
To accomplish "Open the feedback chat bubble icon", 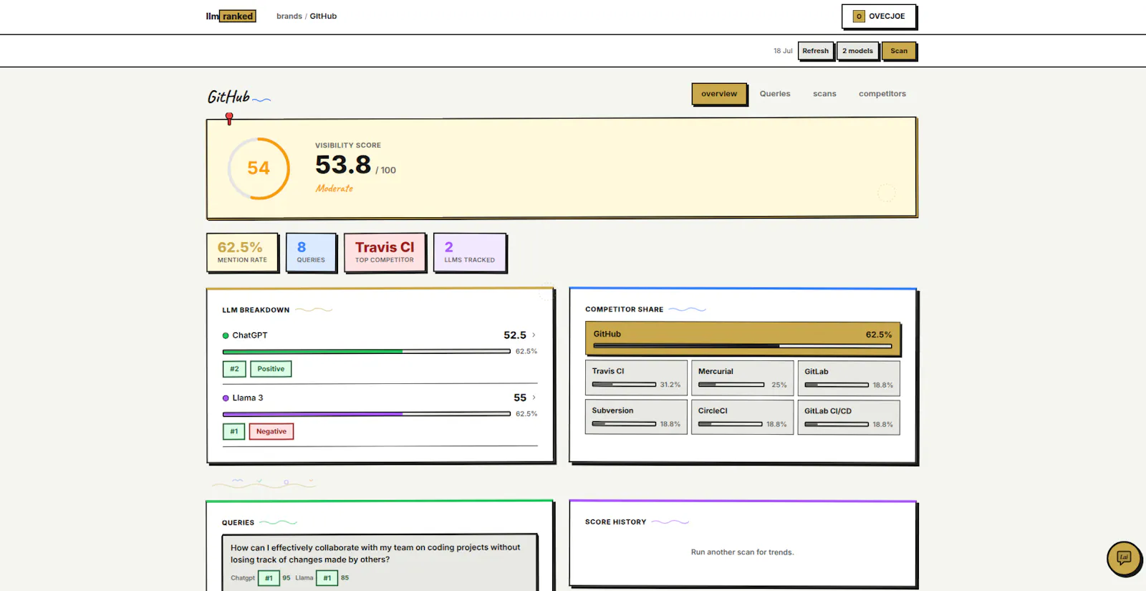I will pos(1124,558).
